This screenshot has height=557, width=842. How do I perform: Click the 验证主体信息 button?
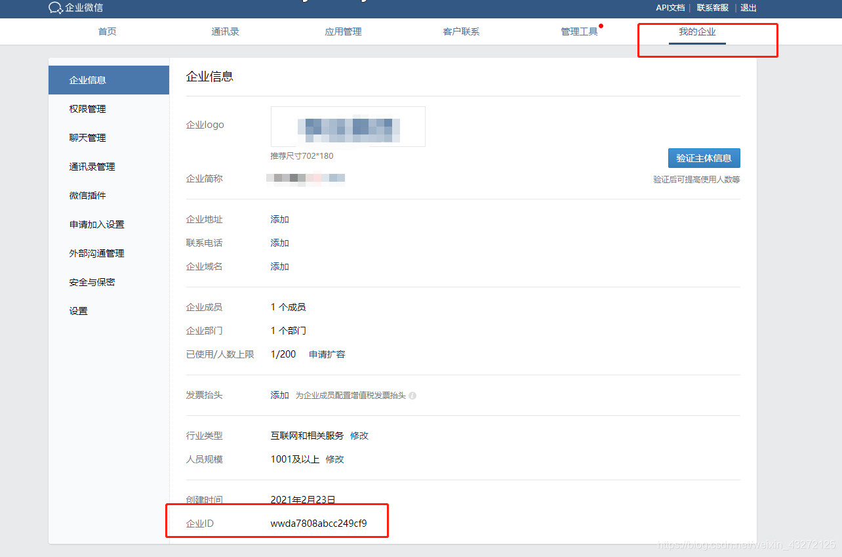(704, 158)
